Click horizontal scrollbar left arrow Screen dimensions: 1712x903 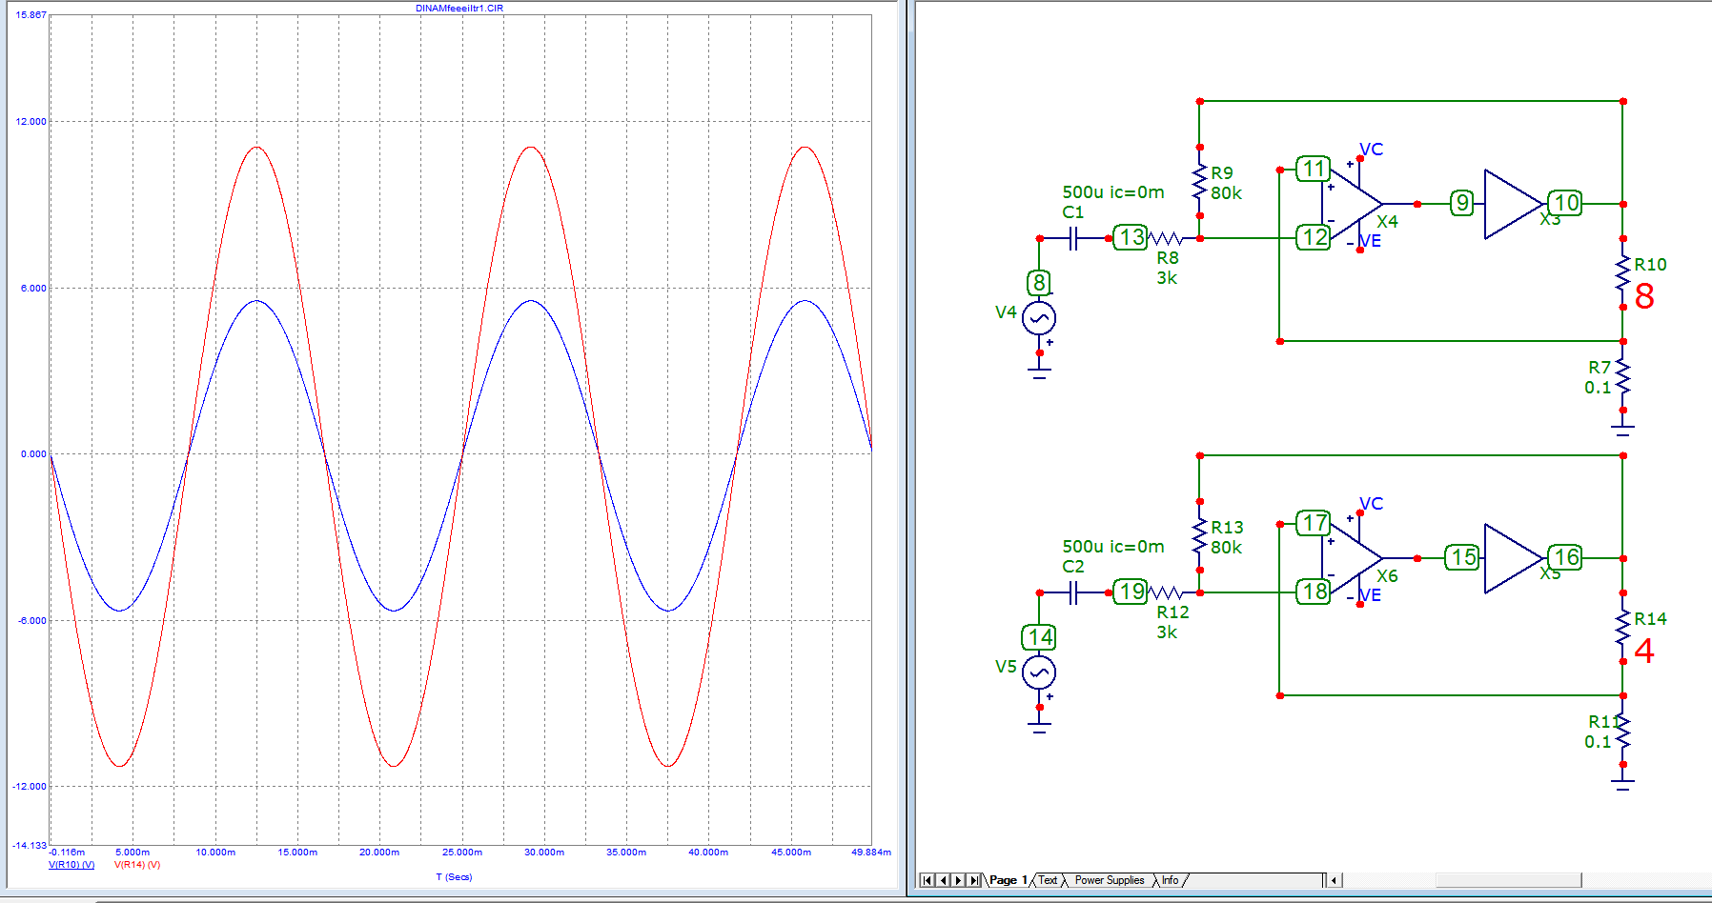1334,880
